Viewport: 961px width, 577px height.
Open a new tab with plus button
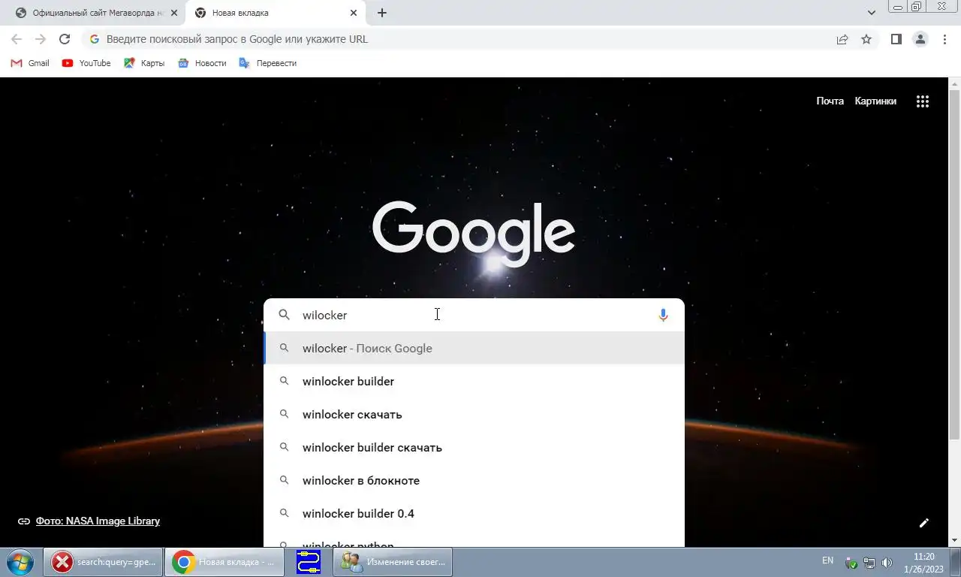381,13
